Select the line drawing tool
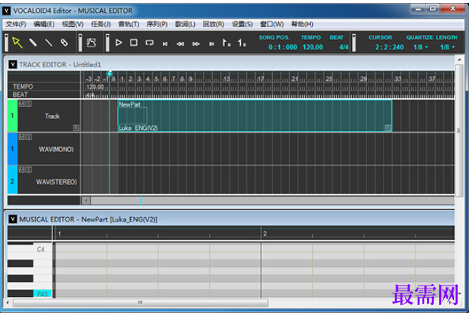 pos(49,43)
